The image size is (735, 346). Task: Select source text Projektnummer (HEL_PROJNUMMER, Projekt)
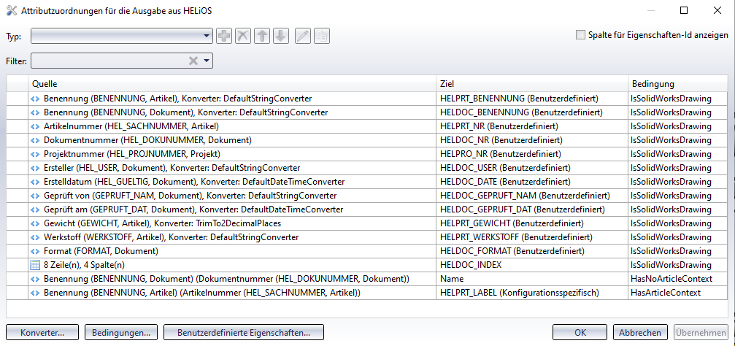[131, 154]
